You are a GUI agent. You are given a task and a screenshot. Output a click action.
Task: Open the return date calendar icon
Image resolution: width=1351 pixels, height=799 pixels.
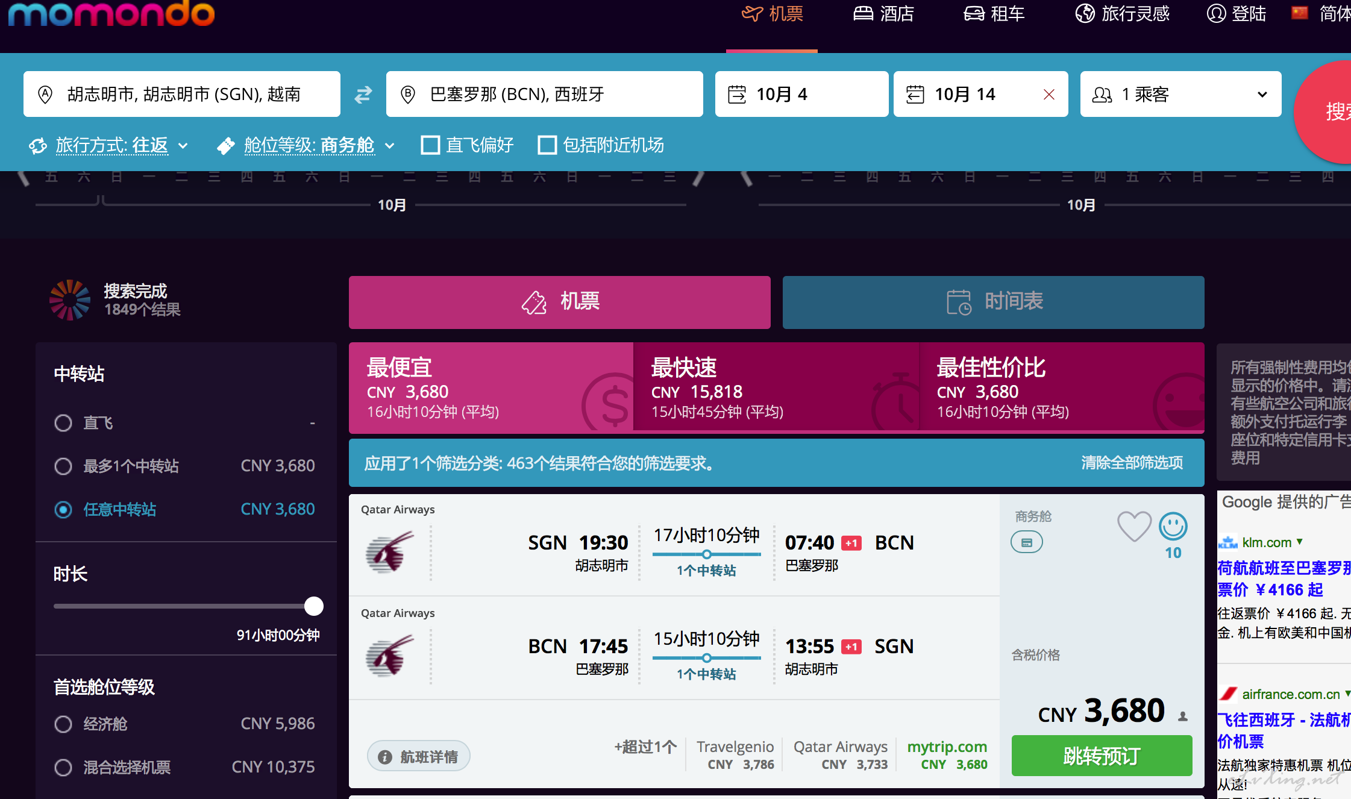[x=915, y=95]
